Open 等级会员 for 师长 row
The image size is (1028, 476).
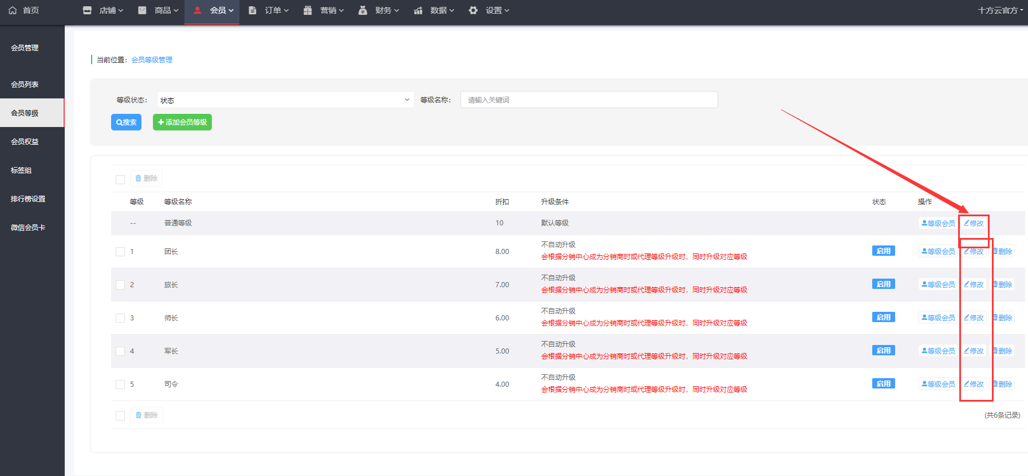pyautogui.click(x=938, y=318)
